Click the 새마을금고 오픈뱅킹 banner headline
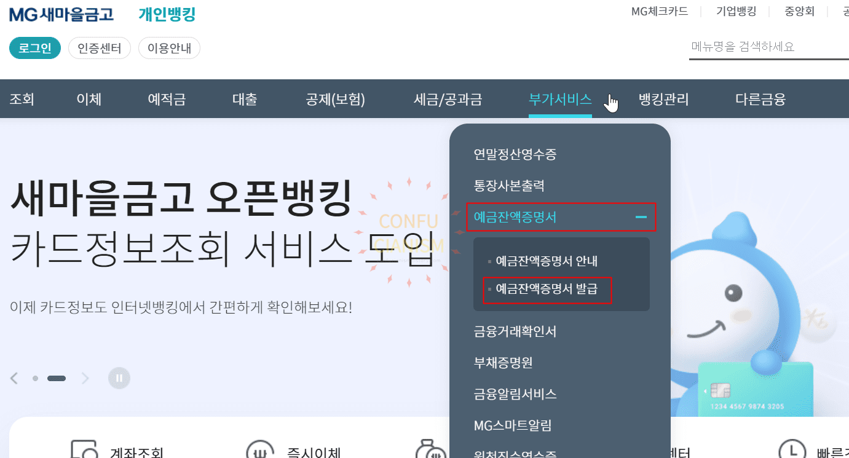 pyautogui.click(x=181, y=198)
